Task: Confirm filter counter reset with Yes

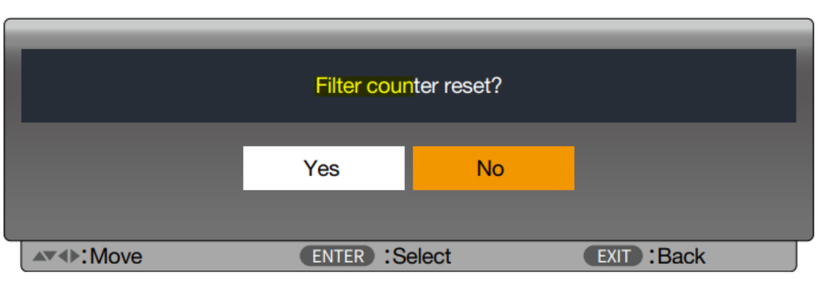Action: point(323,168)
